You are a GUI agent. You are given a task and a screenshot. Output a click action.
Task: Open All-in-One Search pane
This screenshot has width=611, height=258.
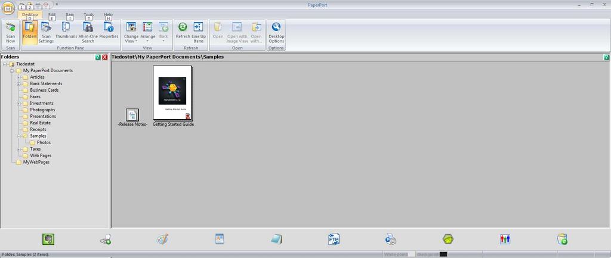pos(88,33)
